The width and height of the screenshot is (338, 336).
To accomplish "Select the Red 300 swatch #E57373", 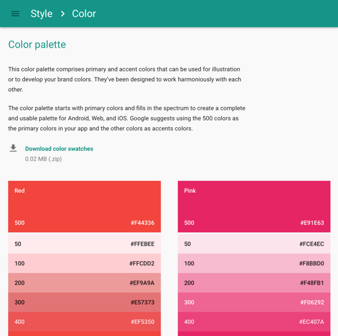I will [84, 302].
